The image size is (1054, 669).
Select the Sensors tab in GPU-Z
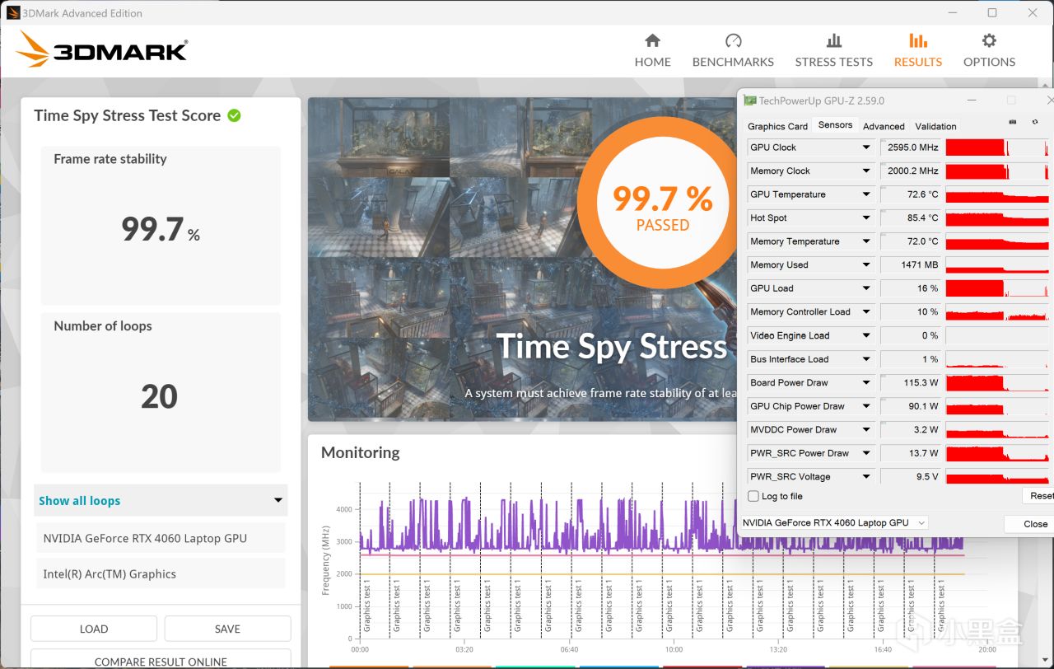(x=835, y=125)
